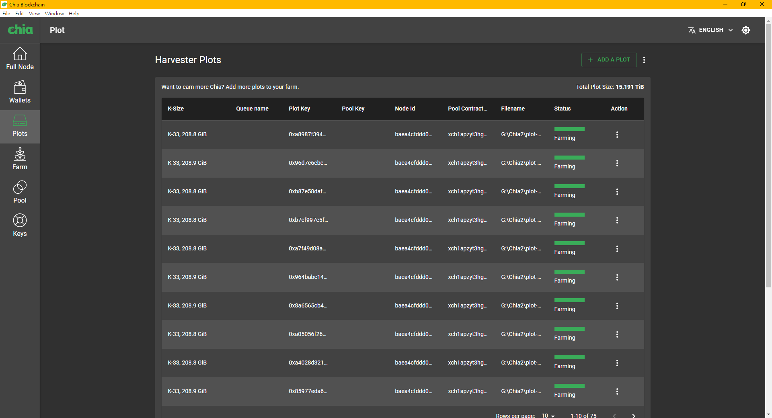Open action menu for plot 0x85977eda6
Screen dimensions: 772x418
tap(617, 391)
